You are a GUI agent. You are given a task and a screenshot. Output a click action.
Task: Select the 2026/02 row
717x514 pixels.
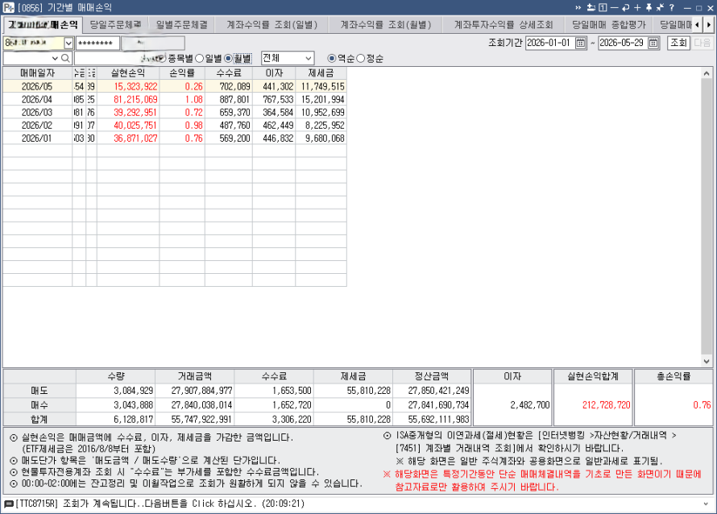175,126
